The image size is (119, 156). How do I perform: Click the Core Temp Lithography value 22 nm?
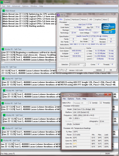pos(104,121)
